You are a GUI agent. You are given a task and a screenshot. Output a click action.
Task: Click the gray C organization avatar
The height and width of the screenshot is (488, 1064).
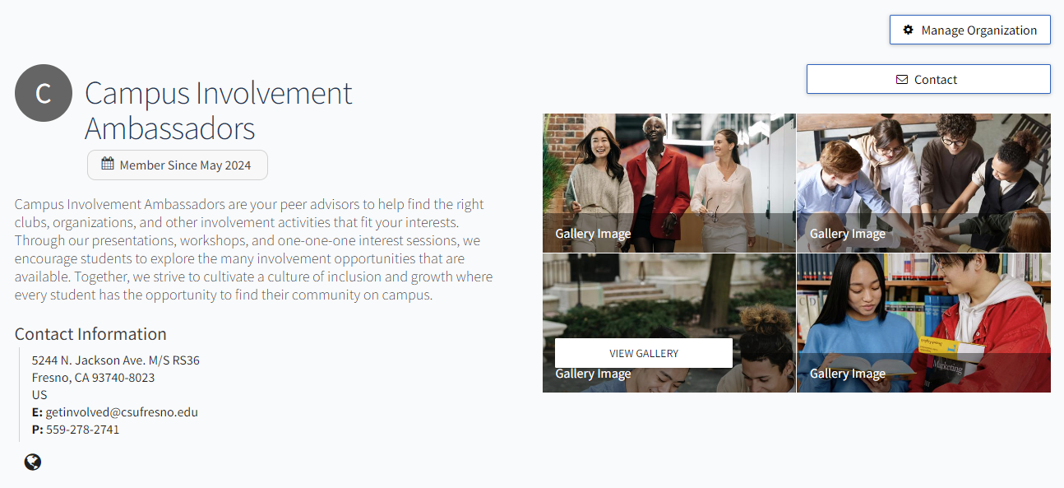point(44,93)
